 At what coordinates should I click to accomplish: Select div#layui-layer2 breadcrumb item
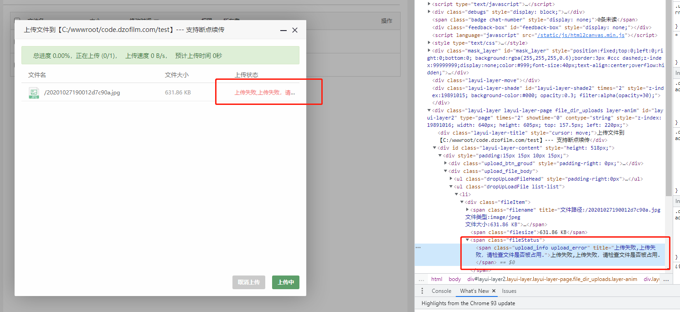[x=552, y=279]
